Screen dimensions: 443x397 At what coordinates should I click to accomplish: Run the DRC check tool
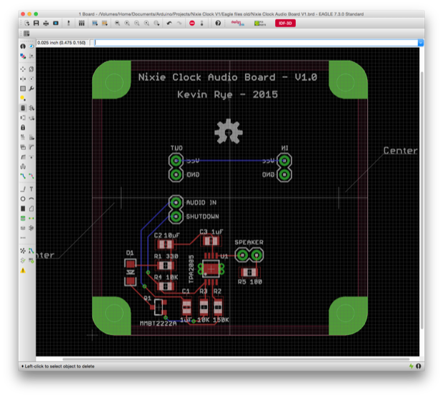(31, 261)
